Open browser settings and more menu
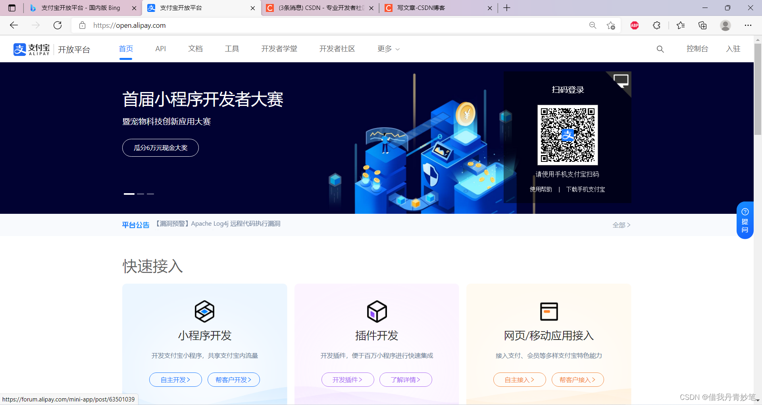Viewport: 762px width, 405px height. 748,25
